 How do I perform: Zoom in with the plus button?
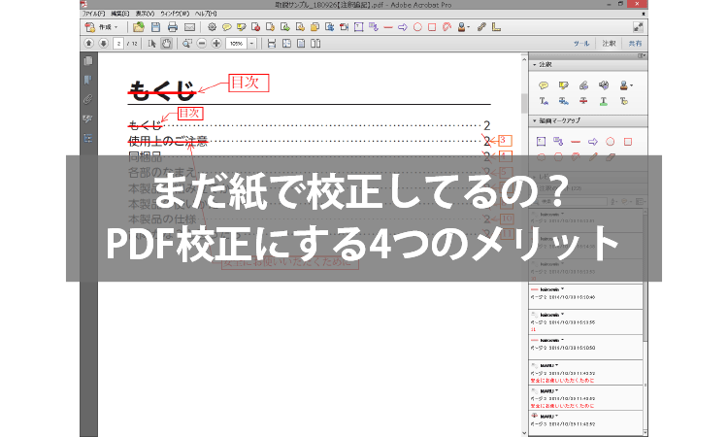[x=216, y=43]
